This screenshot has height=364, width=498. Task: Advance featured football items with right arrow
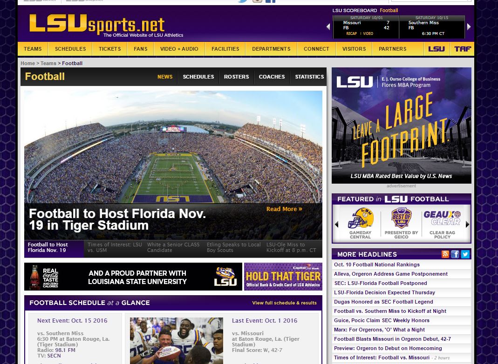(467, 225)
